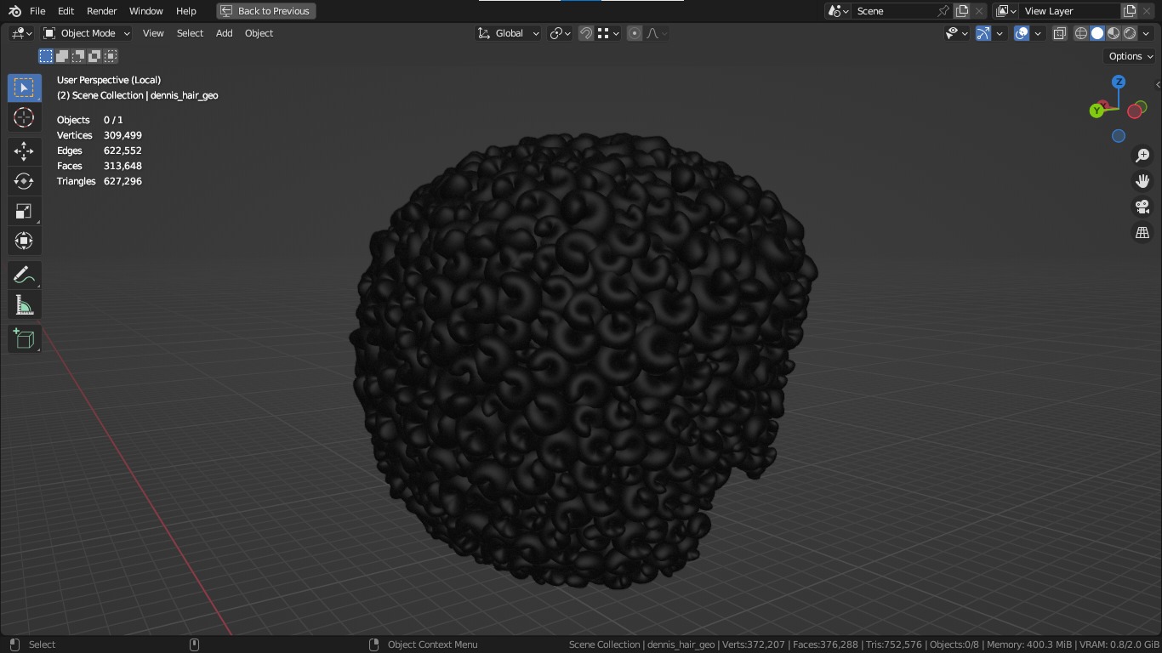Select the Rotate tool
Viewport: 1162px width, 653px height.
pos(24,181)
